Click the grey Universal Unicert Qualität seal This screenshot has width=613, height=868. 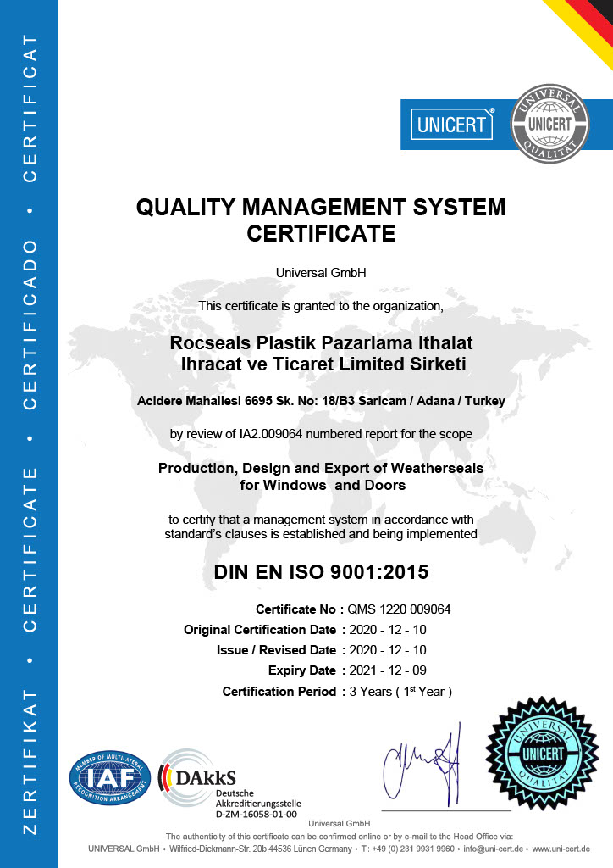[549, 124]
